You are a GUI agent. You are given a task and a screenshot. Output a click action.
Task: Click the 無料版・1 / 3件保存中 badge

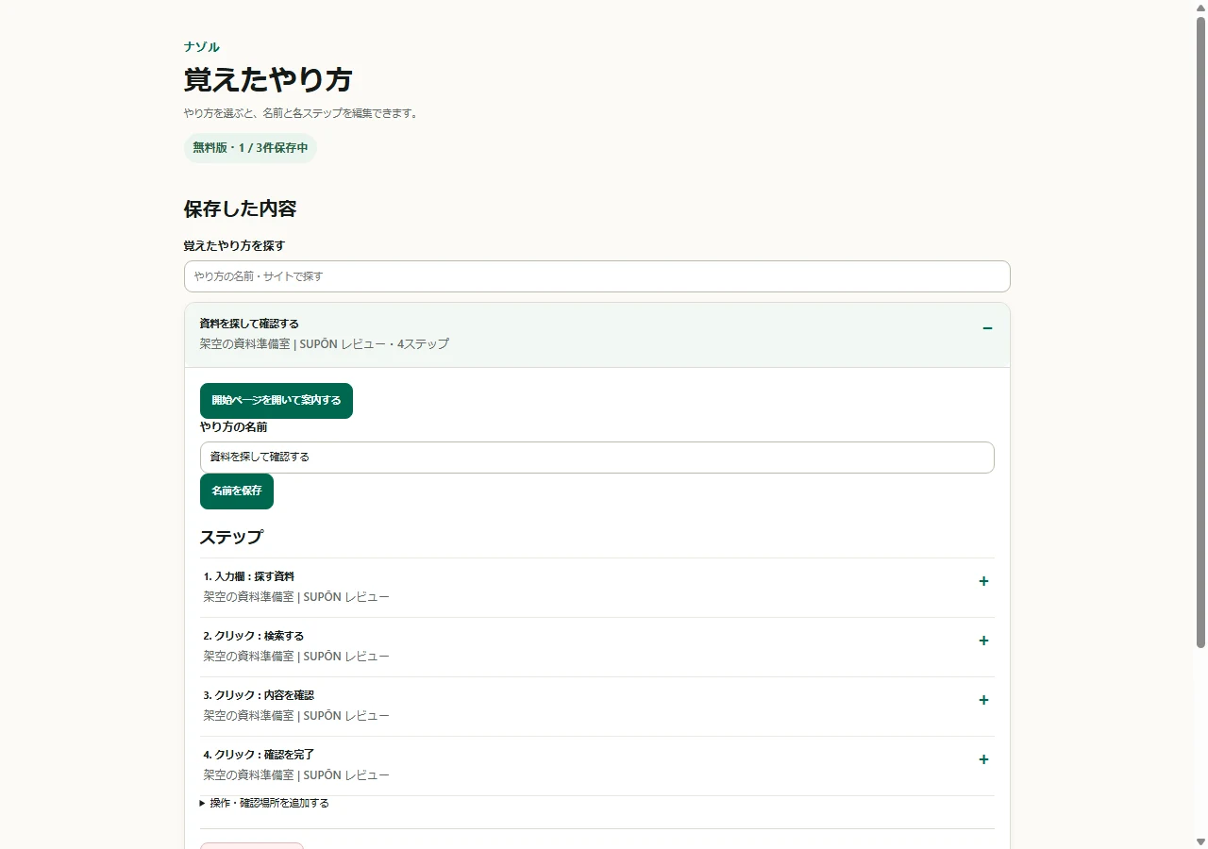250,148
